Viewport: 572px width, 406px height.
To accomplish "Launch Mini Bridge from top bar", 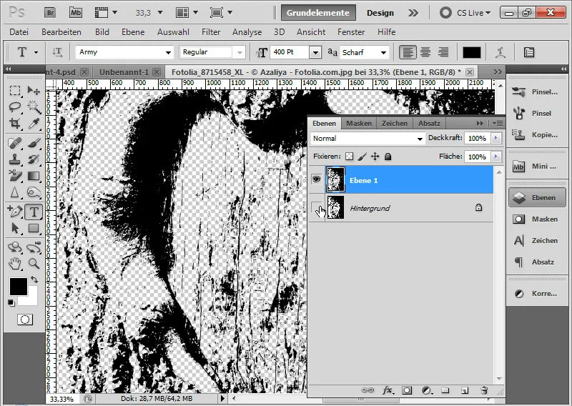I will (76, 13).
